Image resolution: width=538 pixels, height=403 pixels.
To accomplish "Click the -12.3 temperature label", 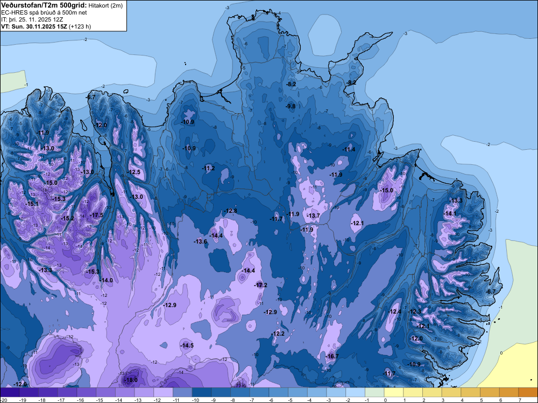I will 415,311.
